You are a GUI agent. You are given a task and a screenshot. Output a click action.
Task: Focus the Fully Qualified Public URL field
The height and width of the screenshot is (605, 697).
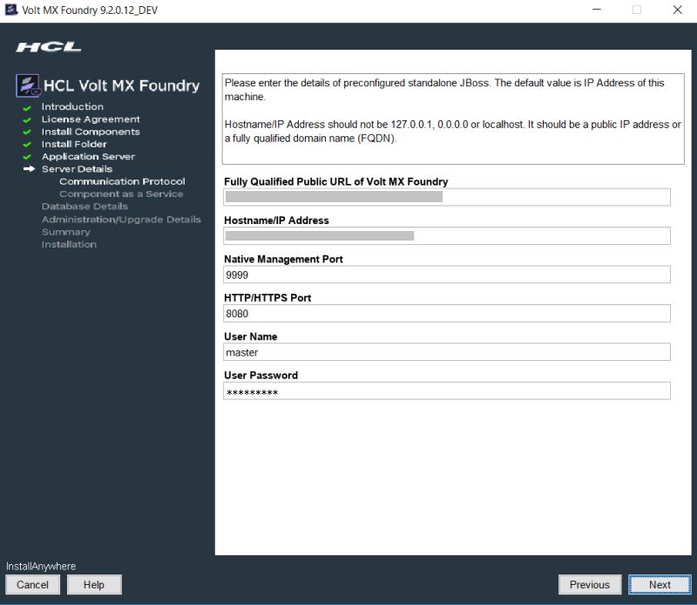447,197
